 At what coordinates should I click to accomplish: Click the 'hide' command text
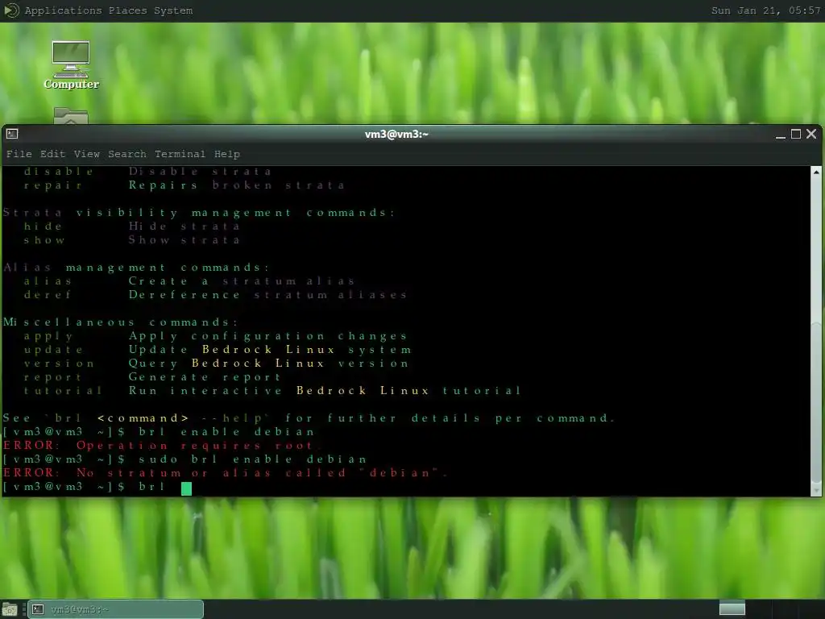[x=43, y=226]
